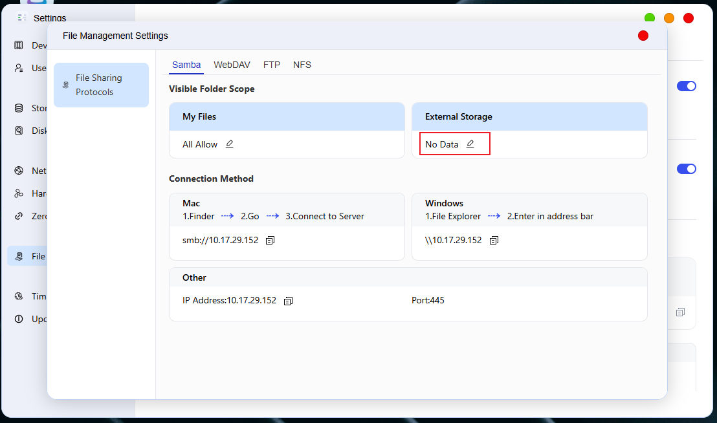
Task: Click the user icon beside 'Use' in Settings sidebar
Action: 19,68
